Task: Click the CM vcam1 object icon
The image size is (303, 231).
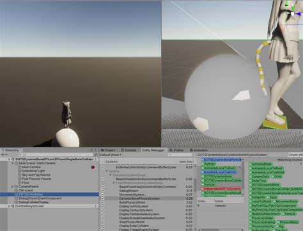Action: pos(16,190)
